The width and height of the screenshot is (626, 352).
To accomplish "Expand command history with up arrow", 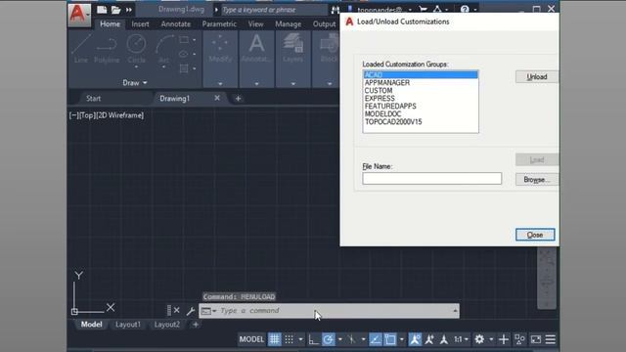I will click(x=455, y=311).
